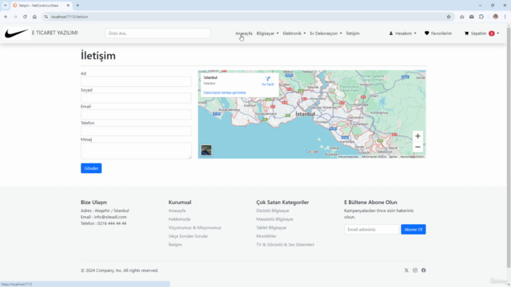Screen dimensions: 511x287
Task: Open İletişim navbar link
Action: tap(353, 33)
